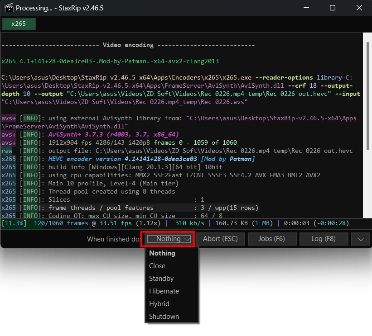Open the Log (F8) viewer
372x336 pixels.
pyautogui.click(x=324, y=239)
